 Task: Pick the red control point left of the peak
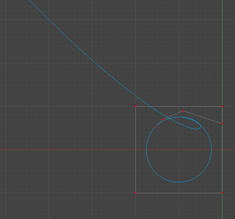[163, 120]
